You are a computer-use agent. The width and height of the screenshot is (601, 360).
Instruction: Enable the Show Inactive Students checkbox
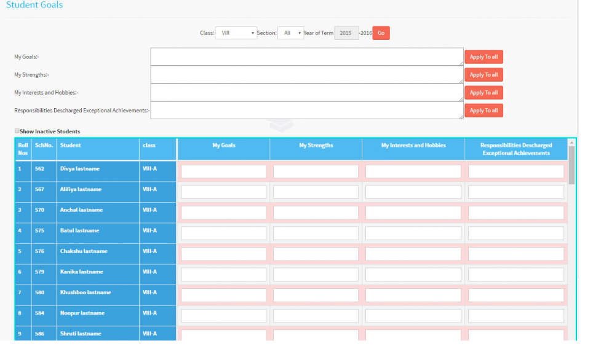[17, 131]
